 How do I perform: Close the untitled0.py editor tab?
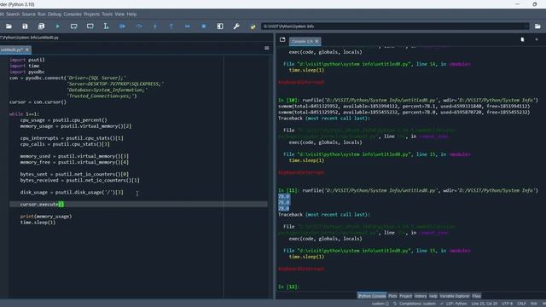coord(26,49)
